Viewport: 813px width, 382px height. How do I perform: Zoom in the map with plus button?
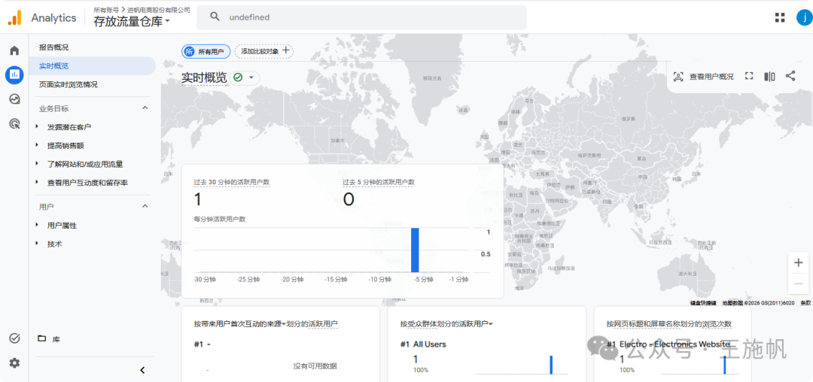(798, 262)
